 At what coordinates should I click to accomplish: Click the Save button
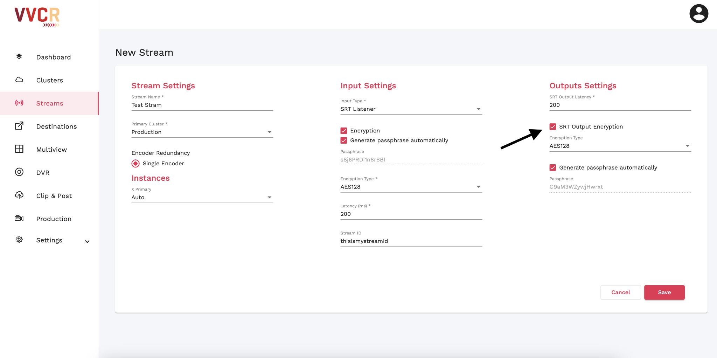[664, 292]
